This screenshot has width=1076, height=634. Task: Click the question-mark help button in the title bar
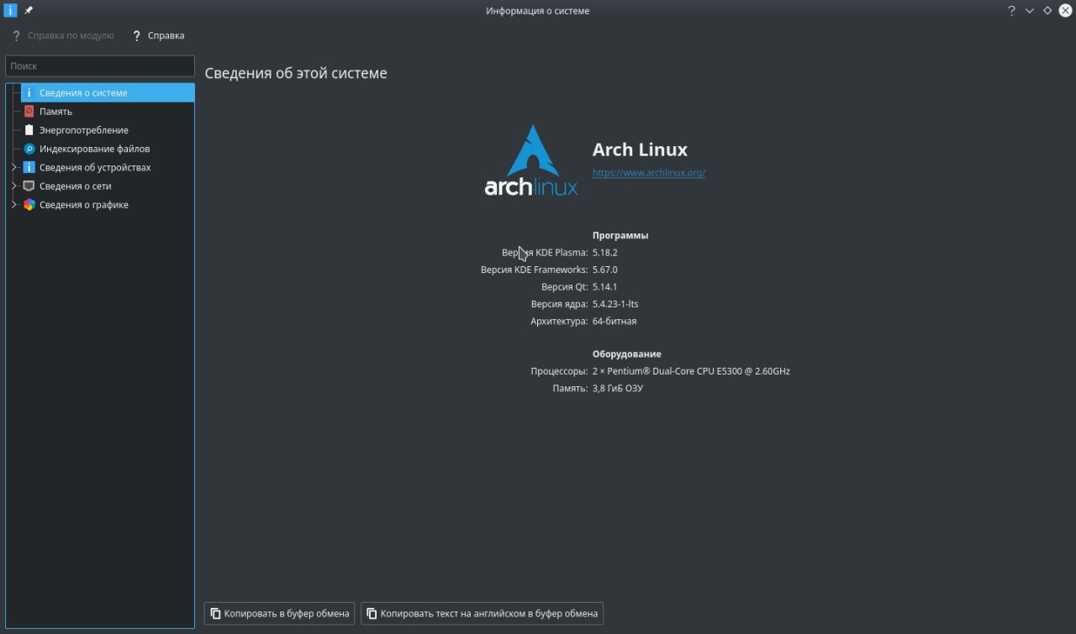coord(1011,11)
